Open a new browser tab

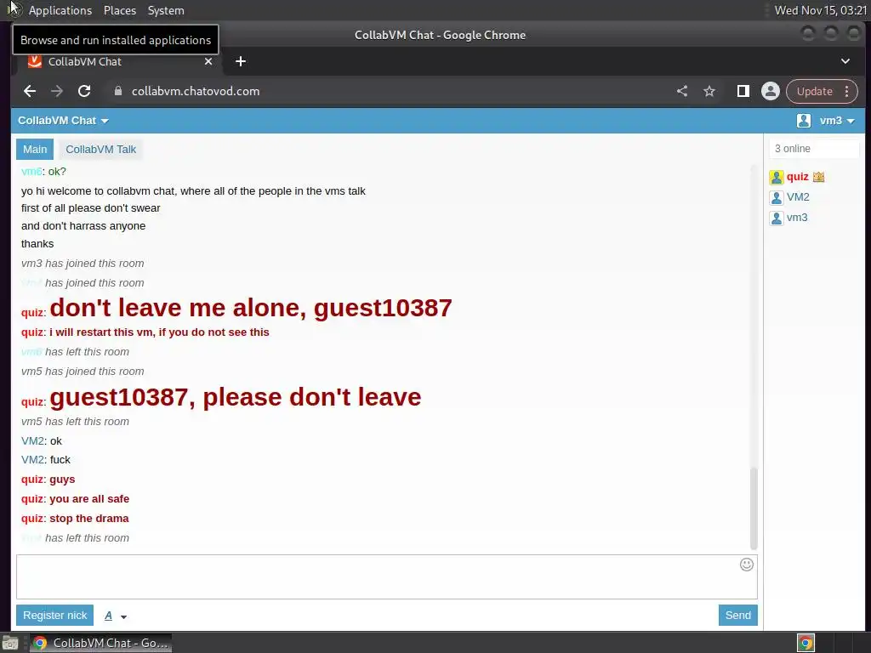click(241, 61)
